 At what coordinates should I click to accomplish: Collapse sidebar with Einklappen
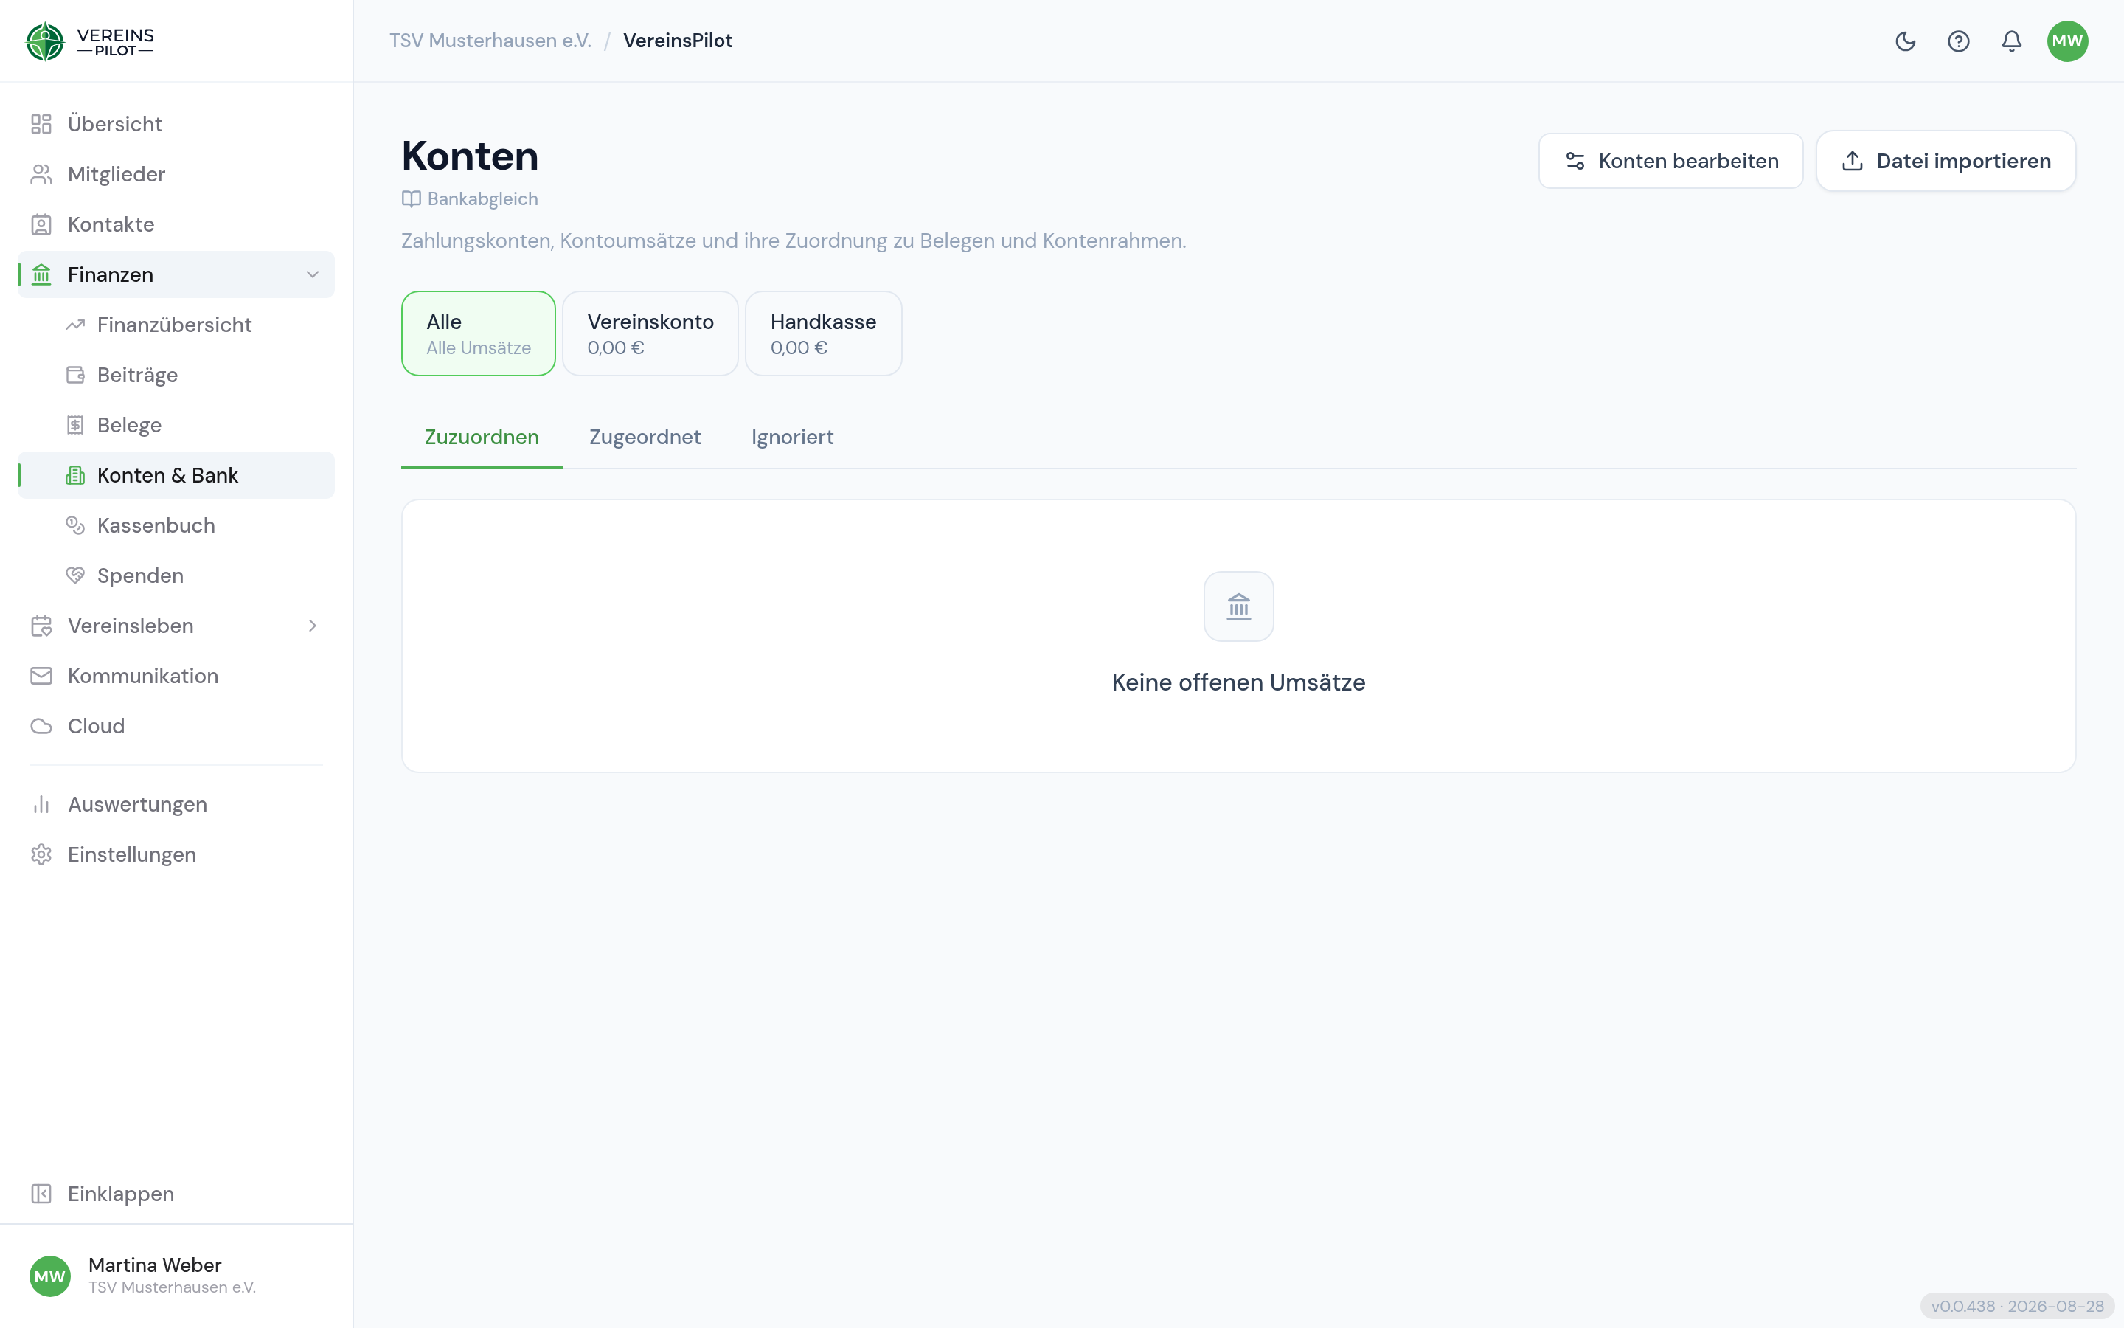pyautogui.click(x=176, y=1194)
